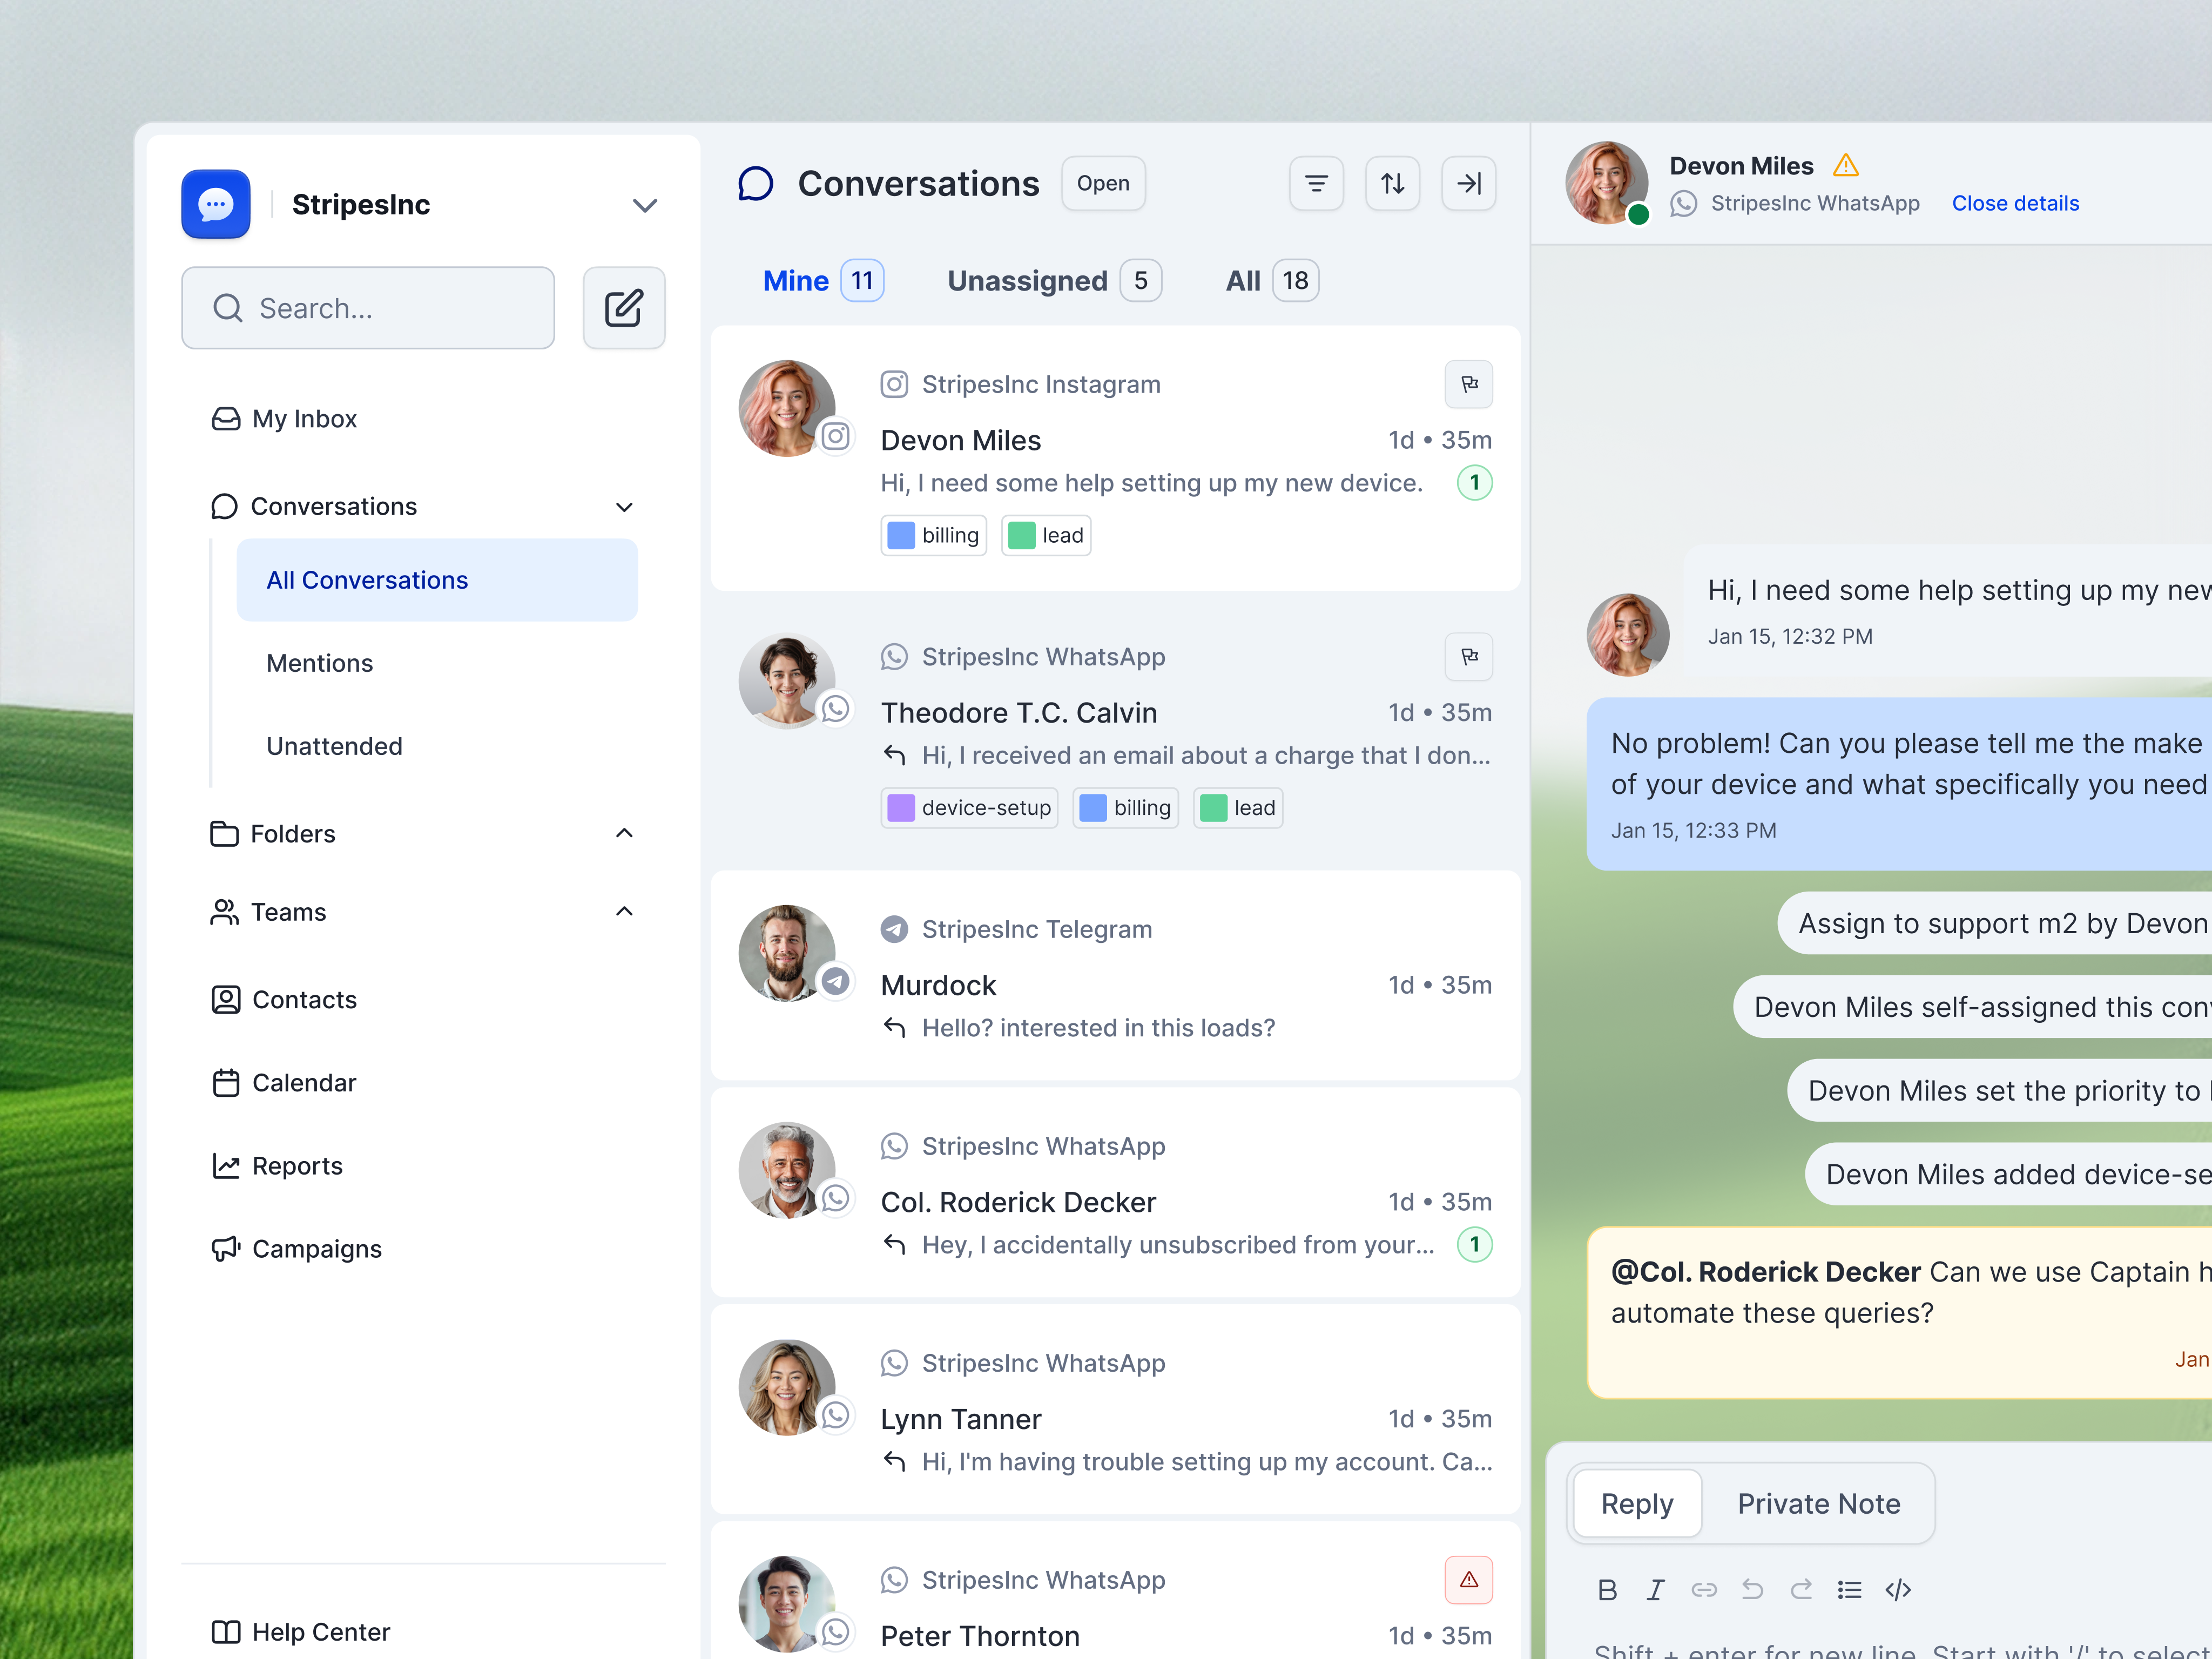Click the Open status filter button

[x=1102, y=183]
